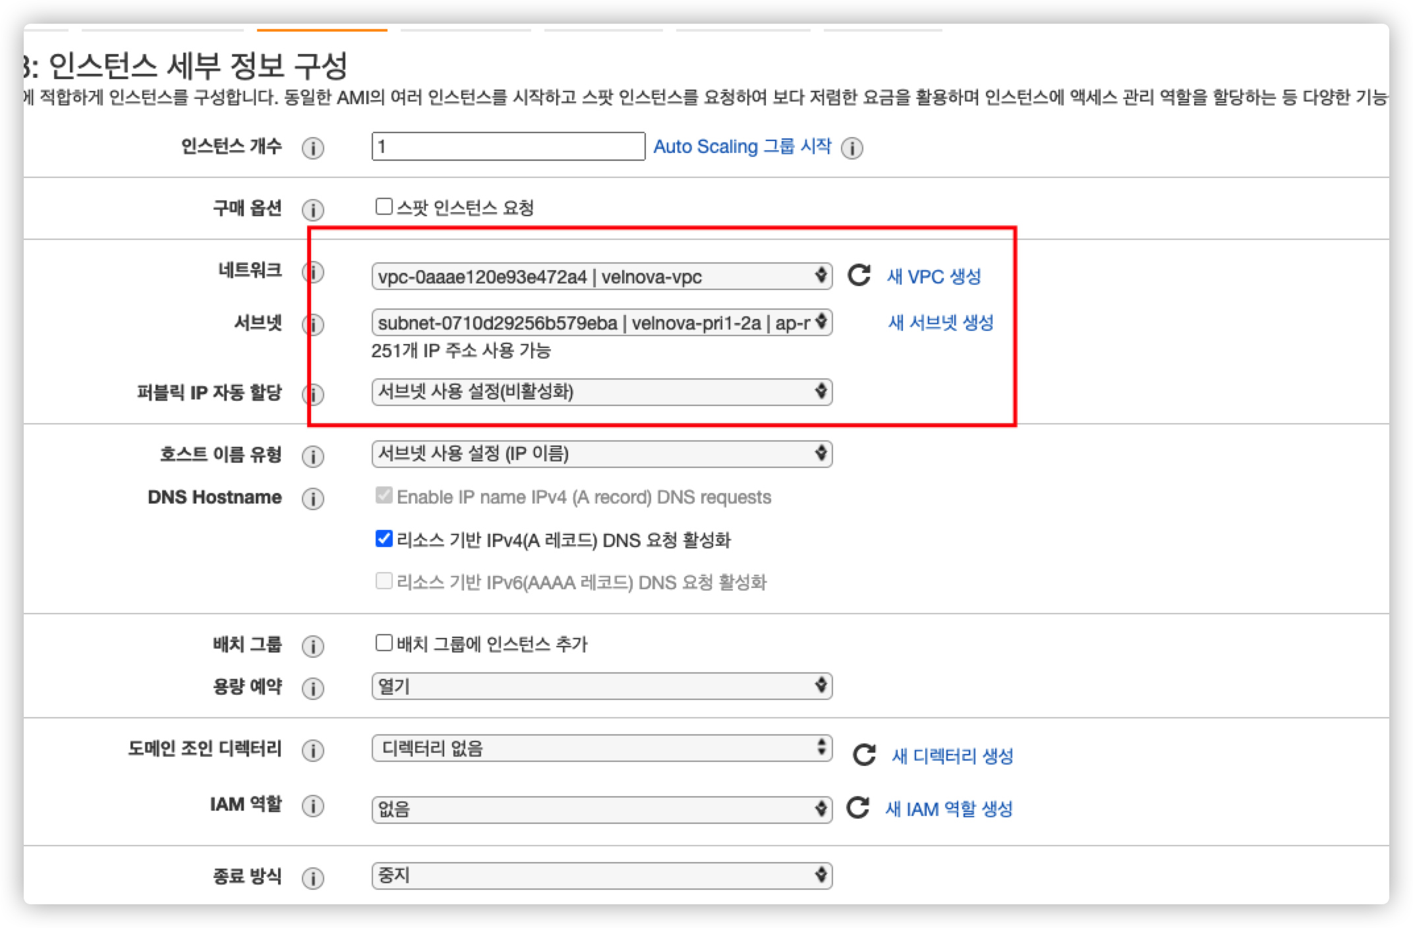Check 배치 그룹에 인스턴스 추가 box
1413x928 pixels.
[x=384, y=643]
